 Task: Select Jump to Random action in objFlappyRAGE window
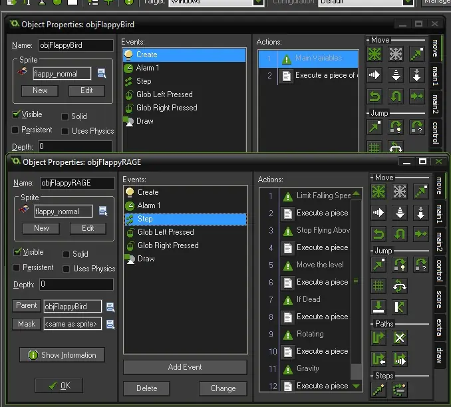click(421, 265)
